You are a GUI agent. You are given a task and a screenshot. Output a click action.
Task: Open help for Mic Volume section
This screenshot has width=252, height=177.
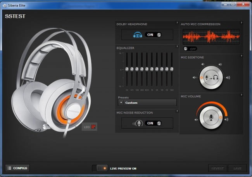[x=241, y=95]
